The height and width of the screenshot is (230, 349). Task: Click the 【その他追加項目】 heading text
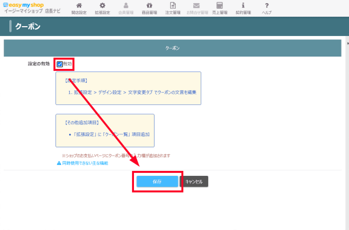coord(82,122)
